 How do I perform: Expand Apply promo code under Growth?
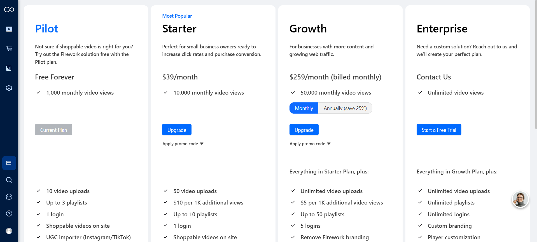tap(310, 144)
